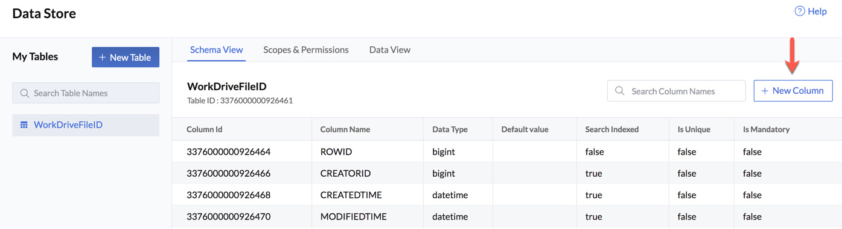Viewport: 842px width, 229px height.
Task: Switch to the Schema View tab
Action: click(x=216, y=50)
